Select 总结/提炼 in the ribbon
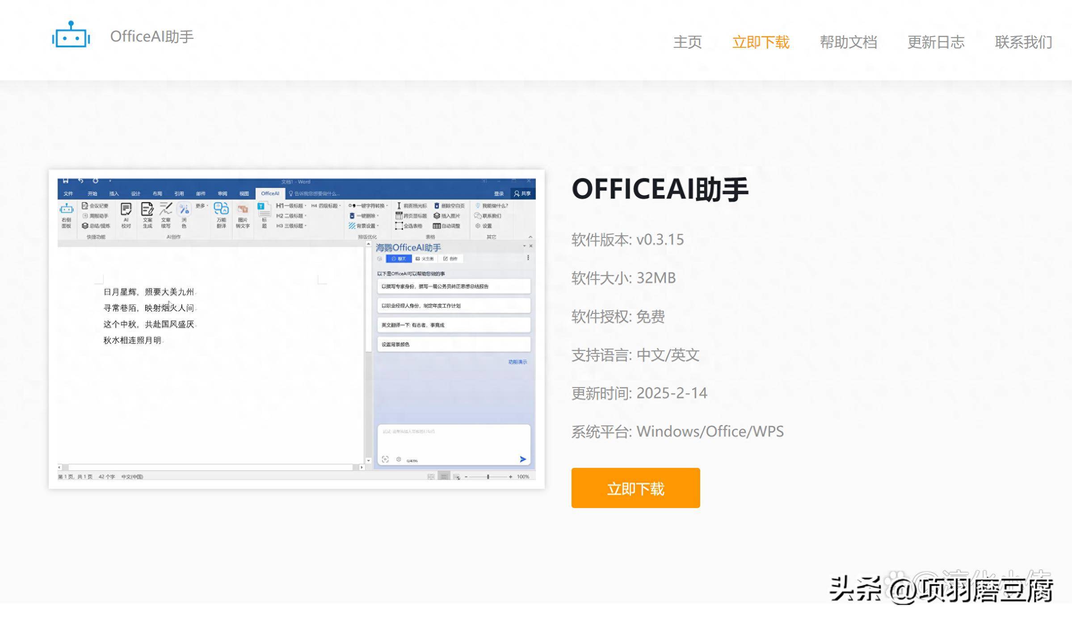Image resolution: width=1072 pixels, height=621 pixels. [96, 226]
